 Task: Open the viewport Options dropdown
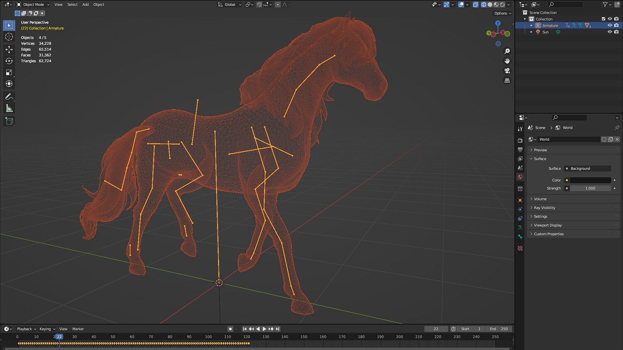503,13
